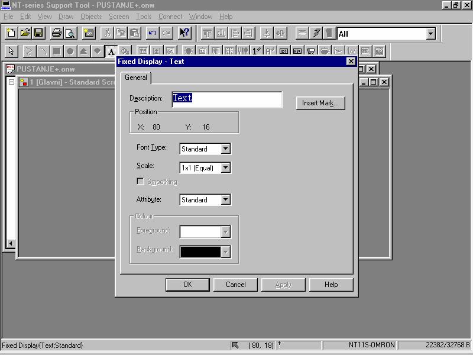This screenshot has height=355, width=473.
Task: Select the Arc drawing tool
Action: tap(43, 51)
